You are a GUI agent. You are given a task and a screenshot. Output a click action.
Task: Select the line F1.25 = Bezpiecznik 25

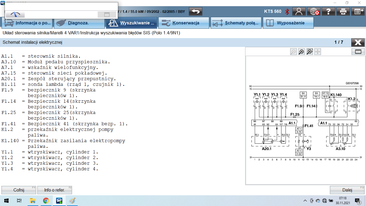tap(48, 115)
